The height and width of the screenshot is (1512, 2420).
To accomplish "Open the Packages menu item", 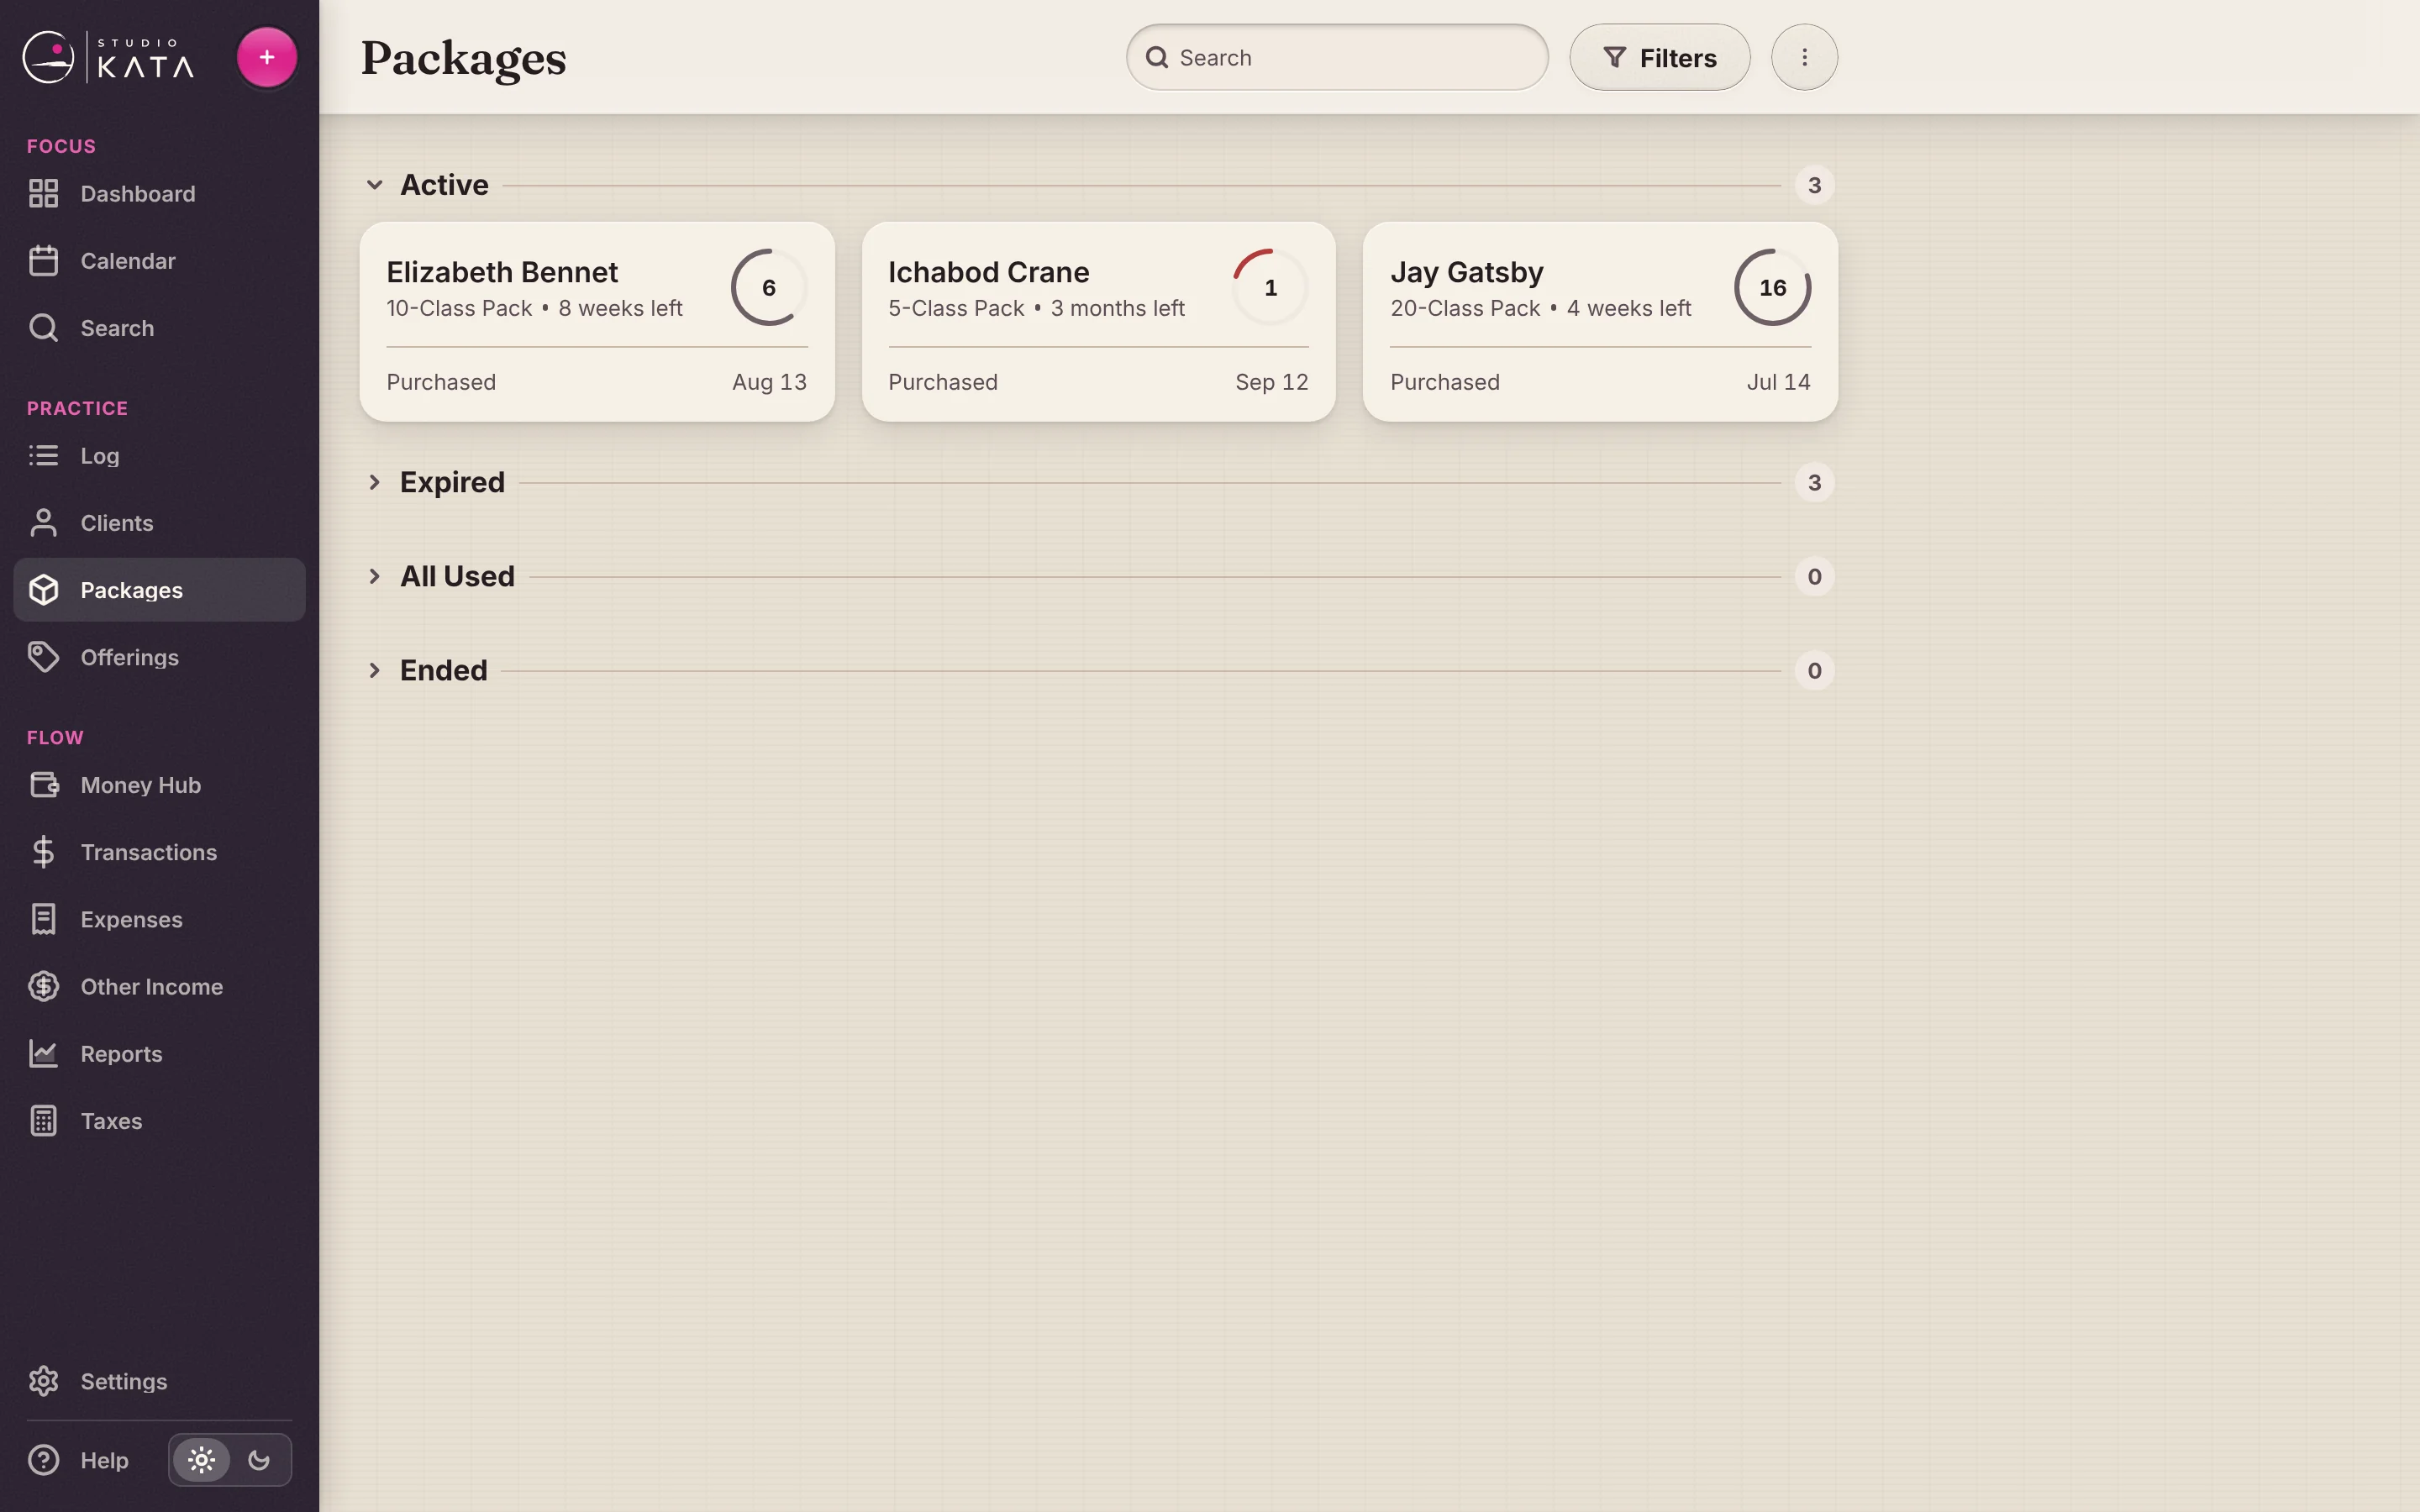I will (159, 589).
